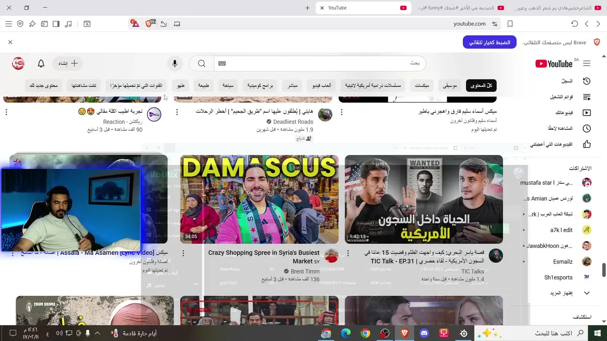The image size is (607, 341).
Task: Dismiss the Brave default browser bar
Action: pyautogui.click(x=10, y=42)
